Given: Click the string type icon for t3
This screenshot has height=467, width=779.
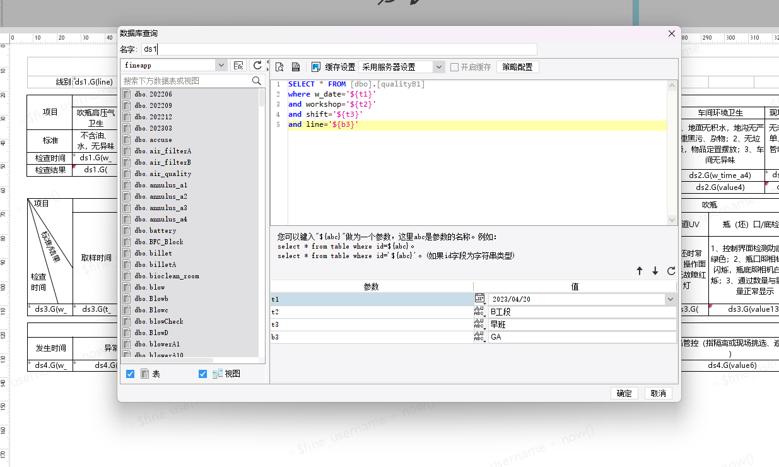Looking at the screenshot, I should [480, 324].
